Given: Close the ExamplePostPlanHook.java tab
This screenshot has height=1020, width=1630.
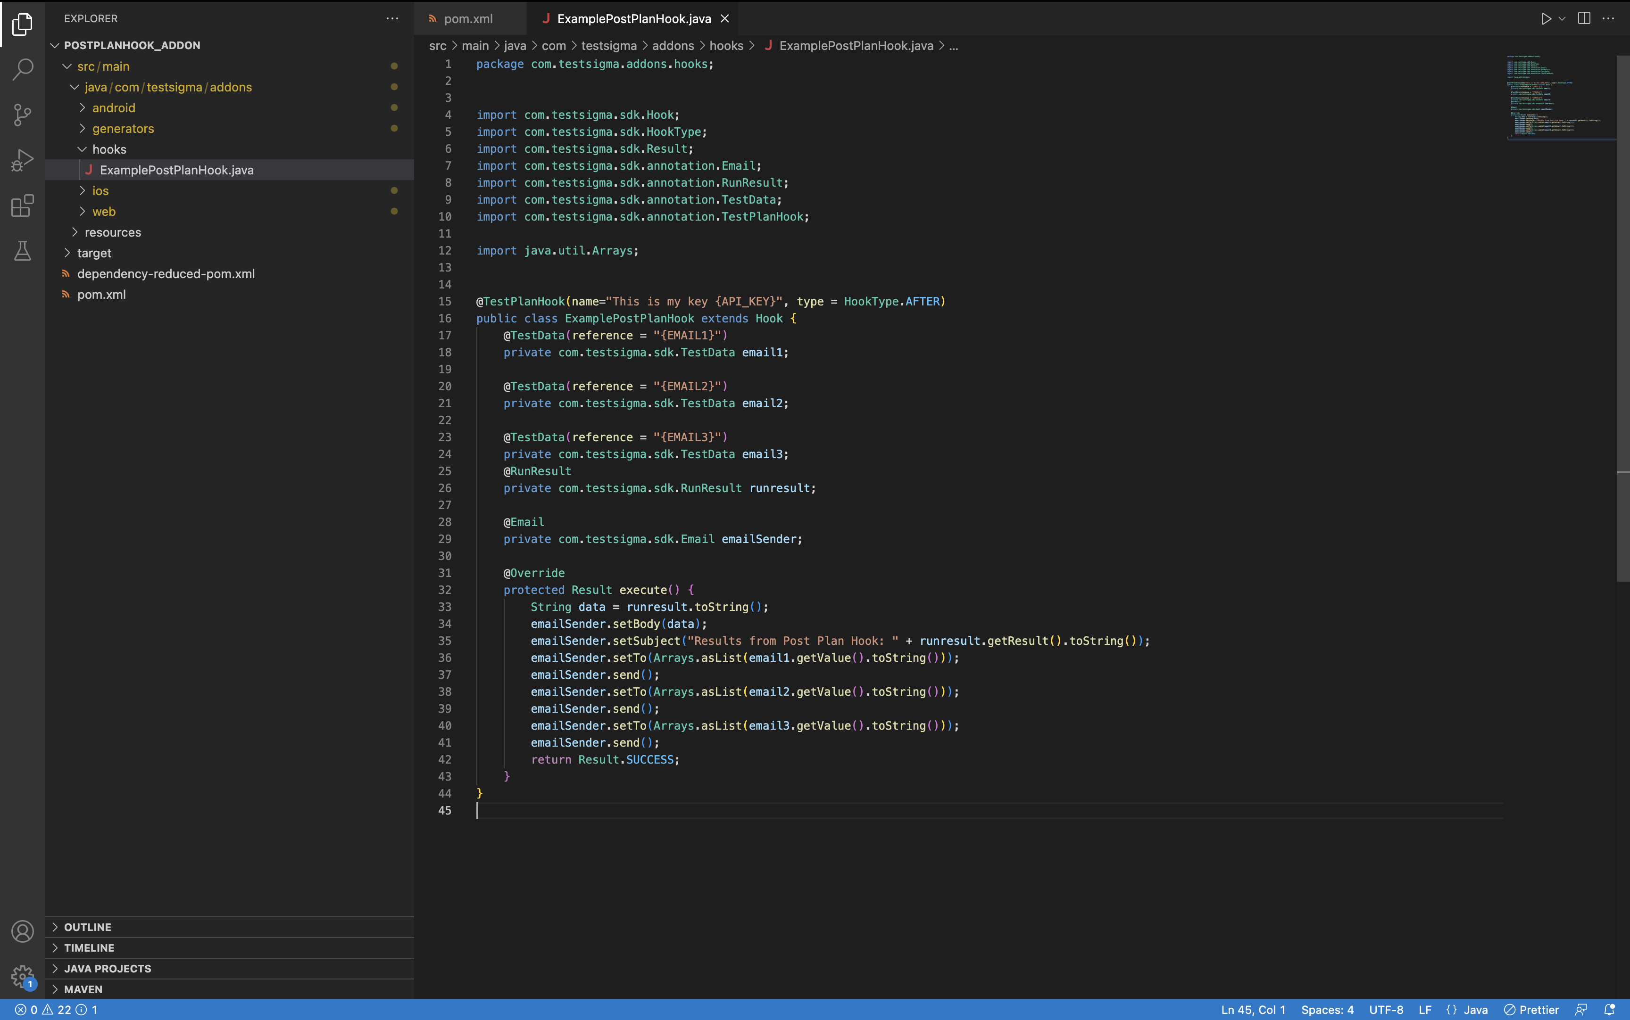Looking at the screenshot, I should pyautogui.click(x=724, y=19).
